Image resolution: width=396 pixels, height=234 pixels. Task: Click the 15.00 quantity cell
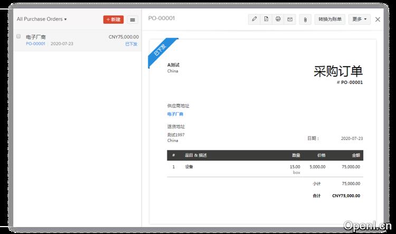click(295, 167)
